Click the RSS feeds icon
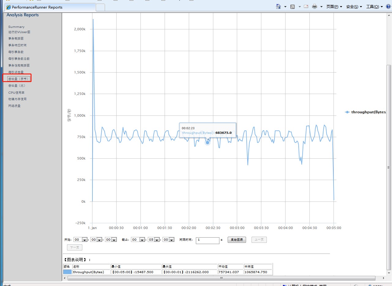Screen dimensions: 392x286 (x=293, y=7)
